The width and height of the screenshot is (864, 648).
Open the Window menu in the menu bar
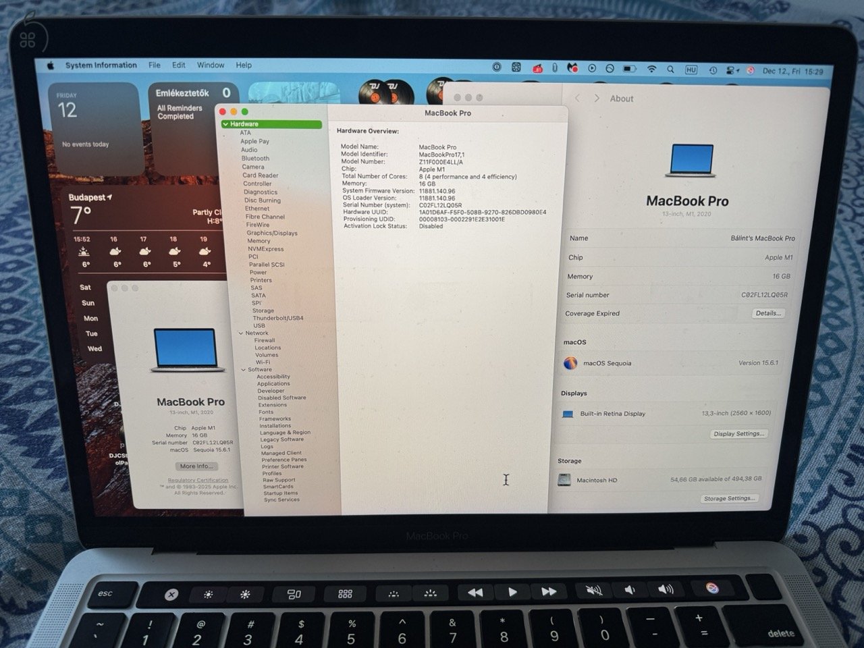pyautogui.click(x=210, y=65)
